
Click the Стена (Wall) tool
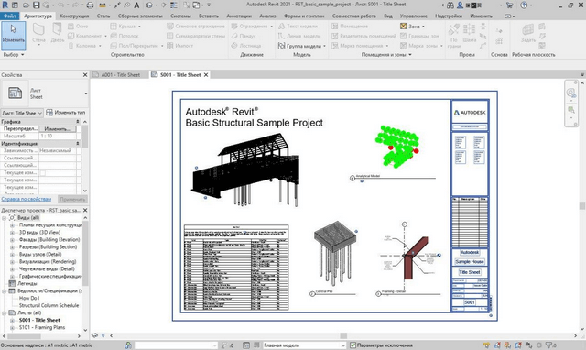pos(38,33)
